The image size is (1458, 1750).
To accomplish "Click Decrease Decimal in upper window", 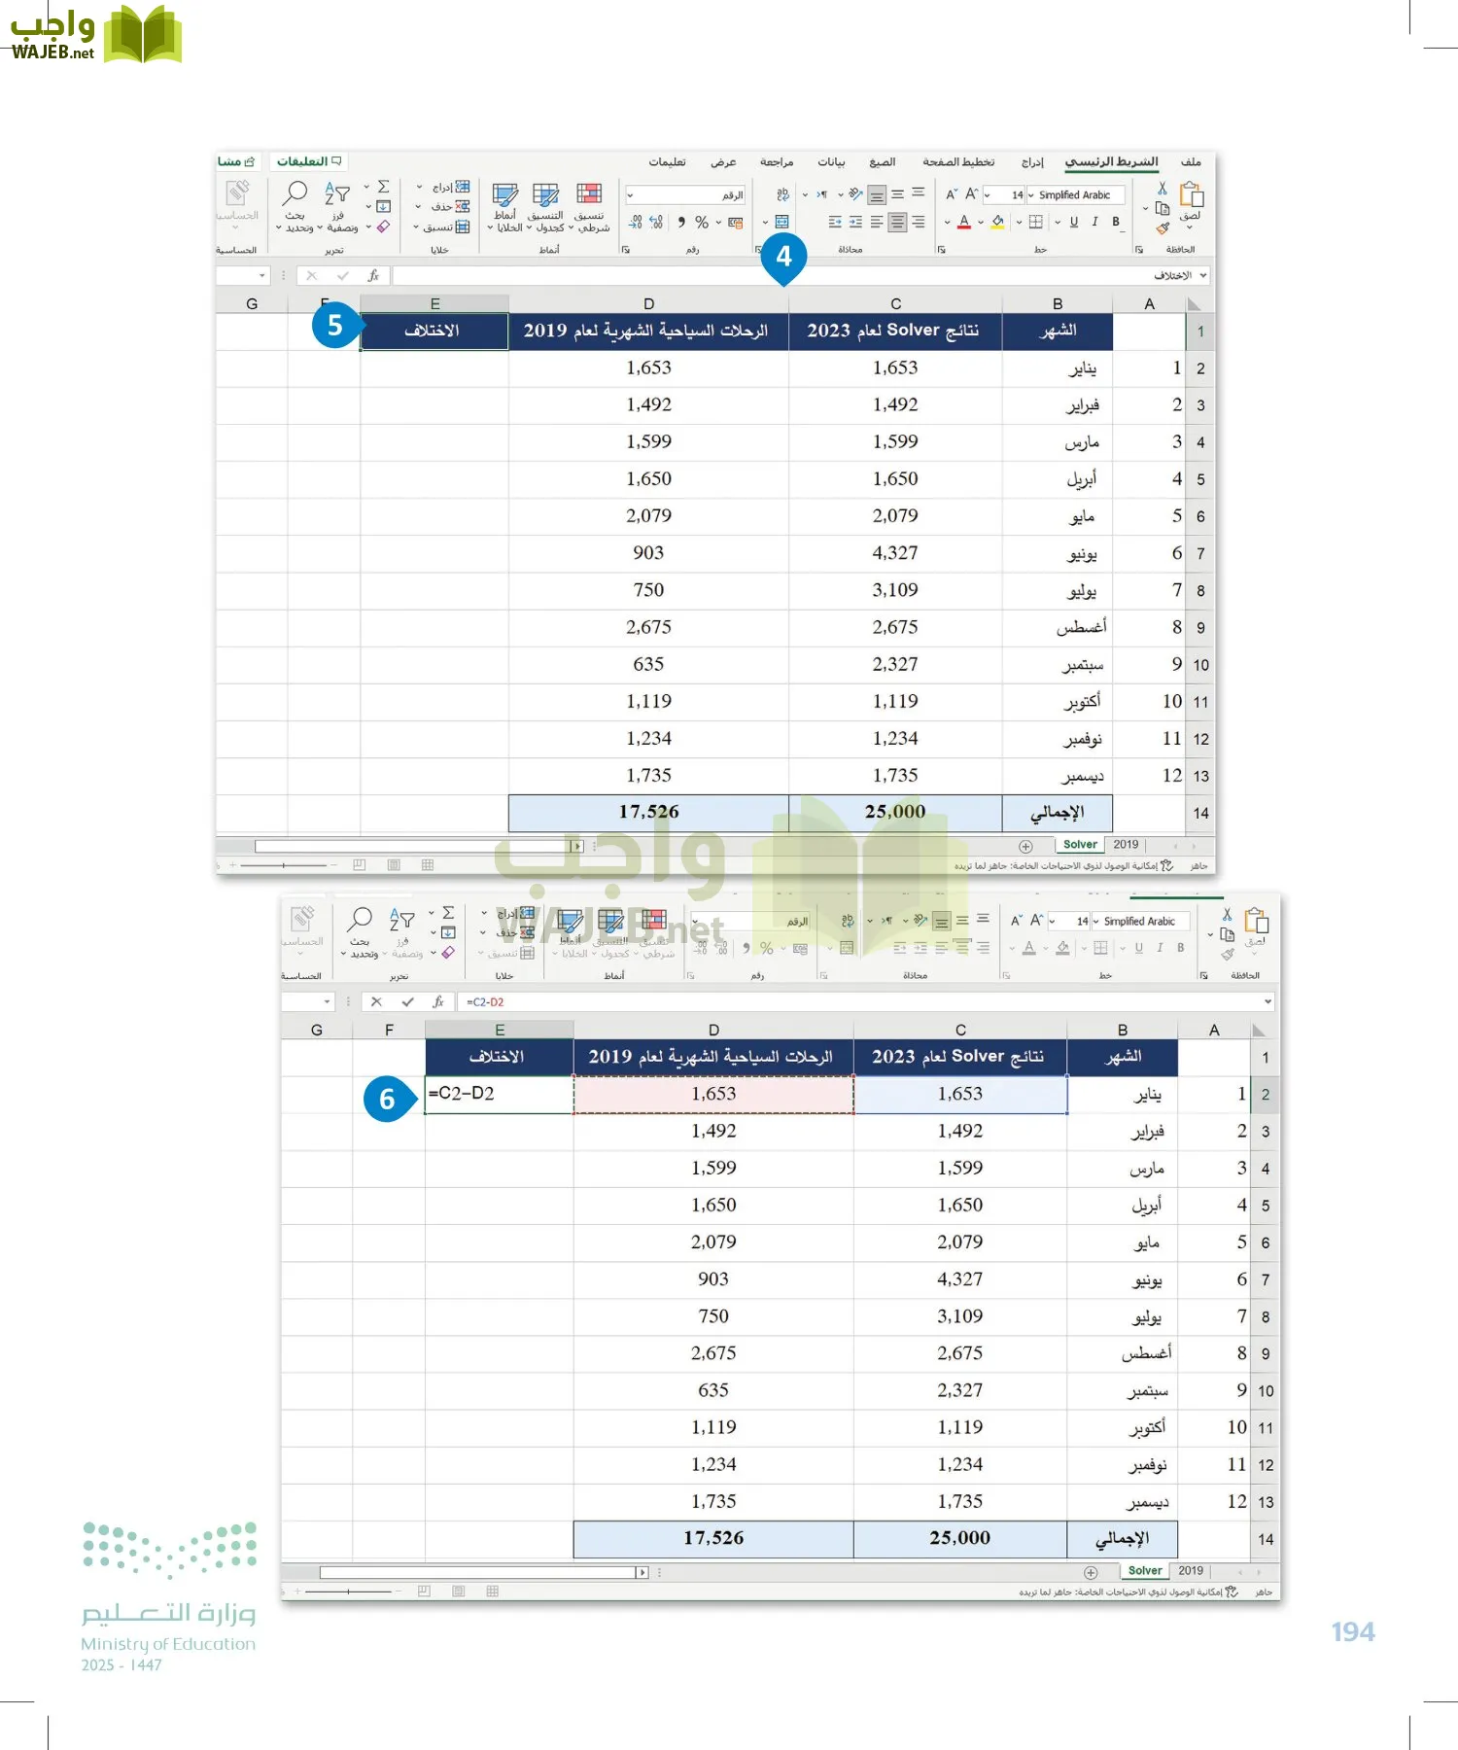I will 635,223.
